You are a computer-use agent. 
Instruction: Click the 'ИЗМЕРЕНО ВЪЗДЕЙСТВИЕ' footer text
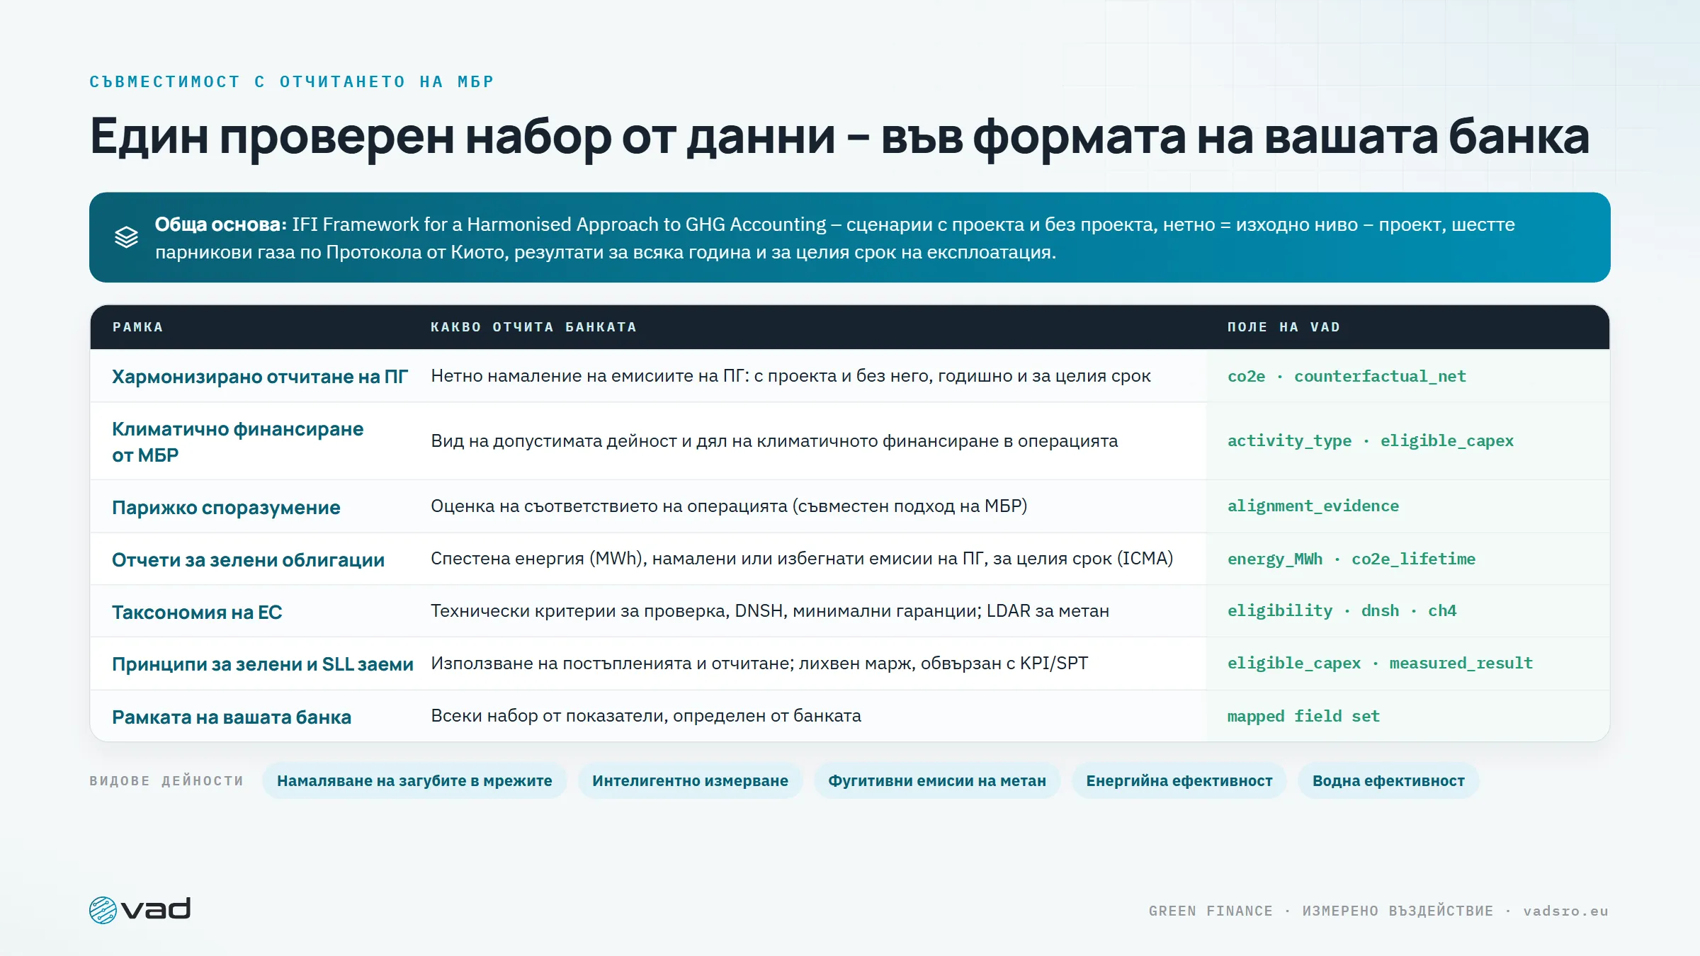click(x=1398, y=911)
